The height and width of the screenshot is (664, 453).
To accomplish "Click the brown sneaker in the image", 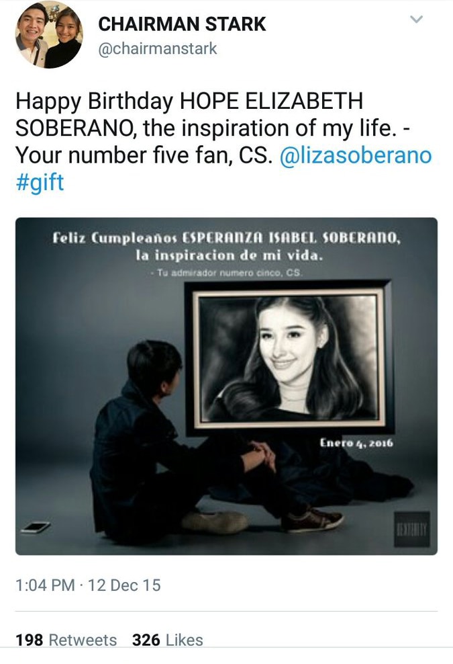I will [312, 520].
